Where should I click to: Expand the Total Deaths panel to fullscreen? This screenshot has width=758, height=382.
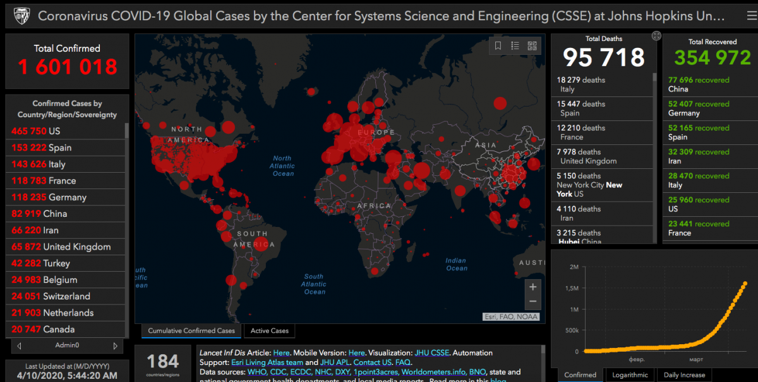point(656,36)
